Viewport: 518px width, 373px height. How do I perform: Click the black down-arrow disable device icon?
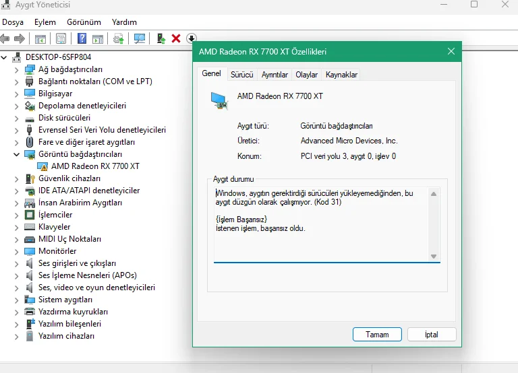(x=192, y=38)
